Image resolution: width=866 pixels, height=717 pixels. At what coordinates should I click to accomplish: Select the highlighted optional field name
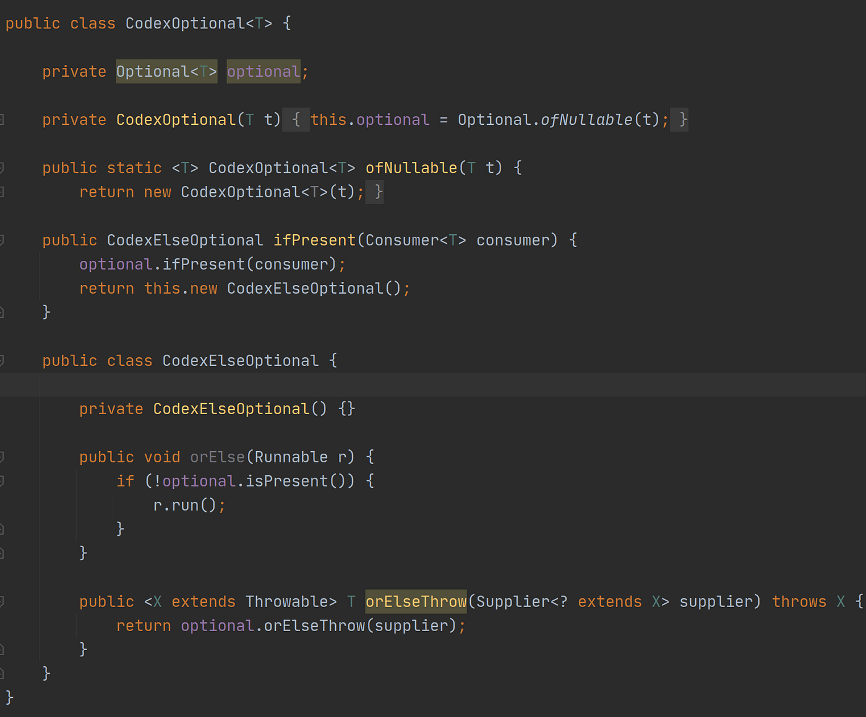click(x=262, y=71)
